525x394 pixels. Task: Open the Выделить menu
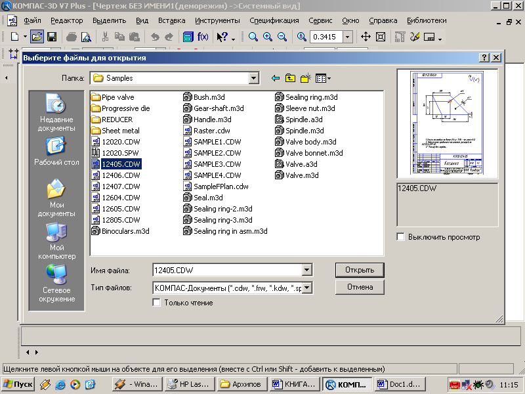coord(110,20)
